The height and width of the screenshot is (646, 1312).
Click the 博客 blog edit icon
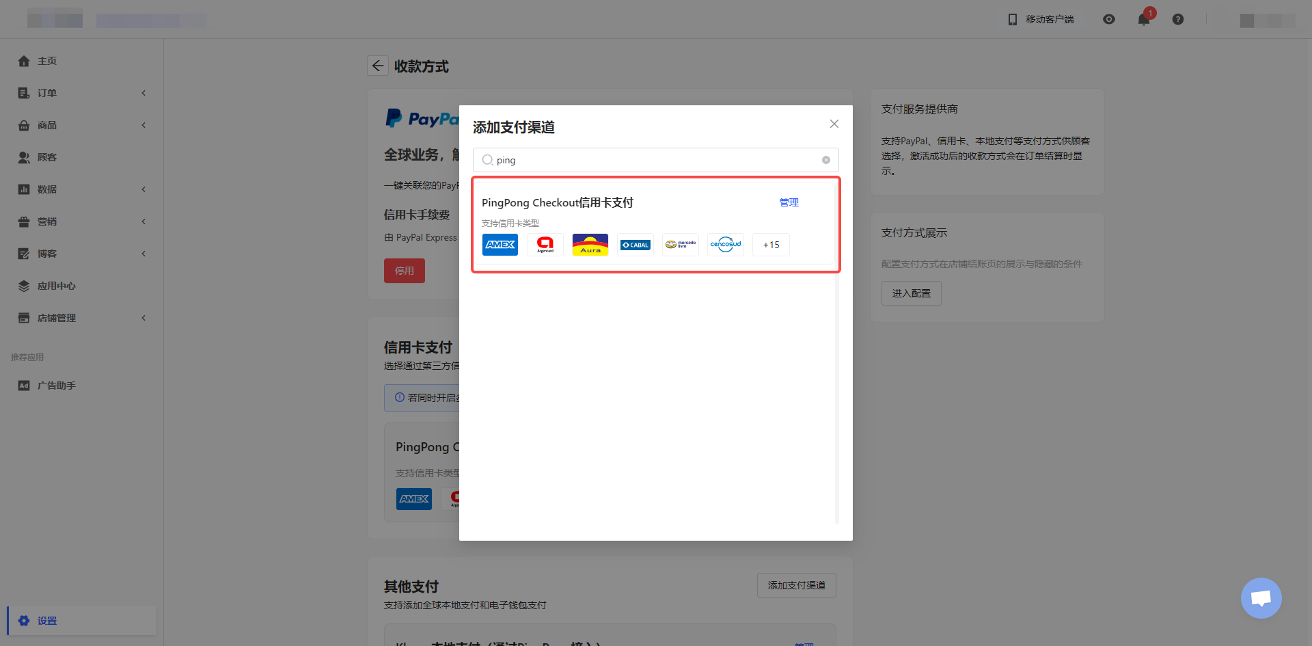coord(24,254)
